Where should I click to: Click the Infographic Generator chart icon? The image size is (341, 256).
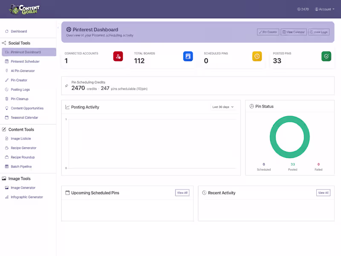7,197
